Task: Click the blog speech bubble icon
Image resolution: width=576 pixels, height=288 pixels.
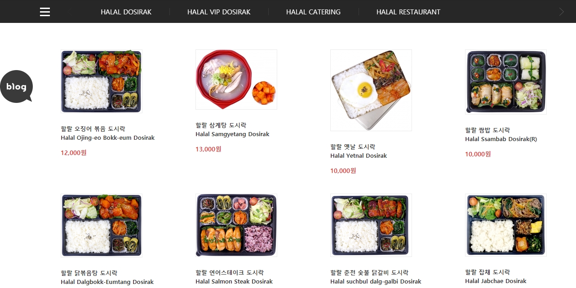Action: coord(16,86)
